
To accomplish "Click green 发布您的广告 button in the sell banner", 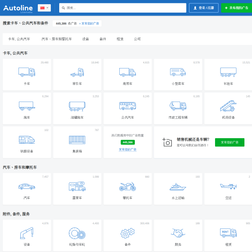I will (230, 142).
